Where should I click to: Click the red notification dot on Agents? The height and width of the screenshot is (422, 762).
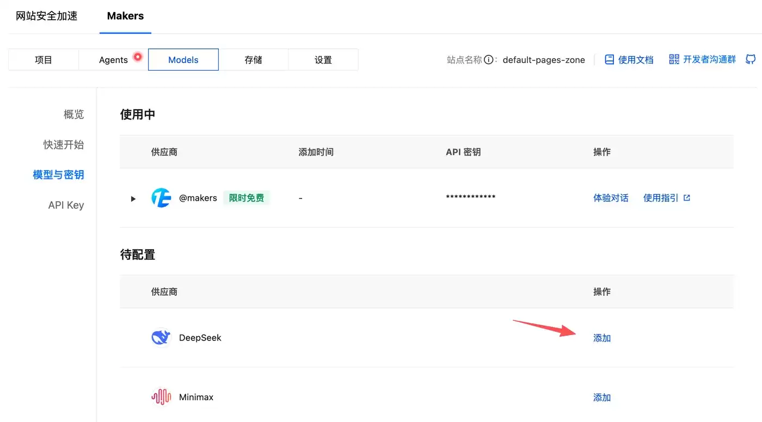click(138, 57)
